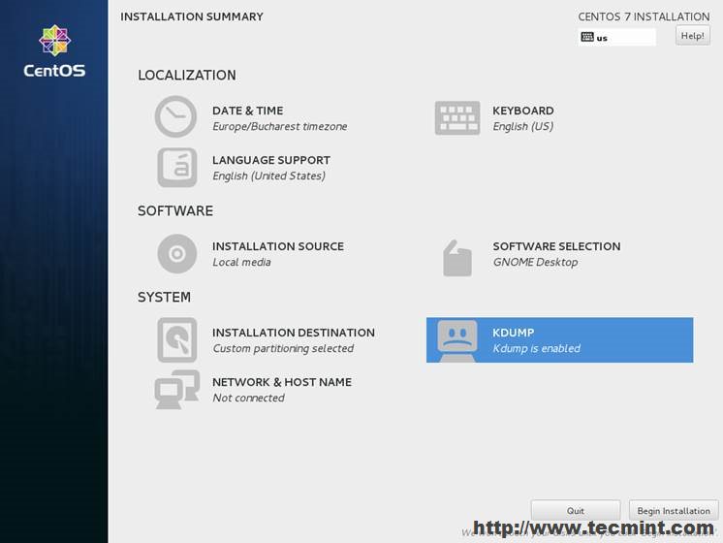Open the Date & Time clock icon
The height and width of the screenshot is (543, 723).
[175, 116]
